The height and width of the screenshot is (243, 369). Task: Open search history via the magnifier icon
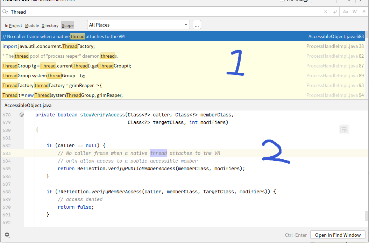coord(5,12)
